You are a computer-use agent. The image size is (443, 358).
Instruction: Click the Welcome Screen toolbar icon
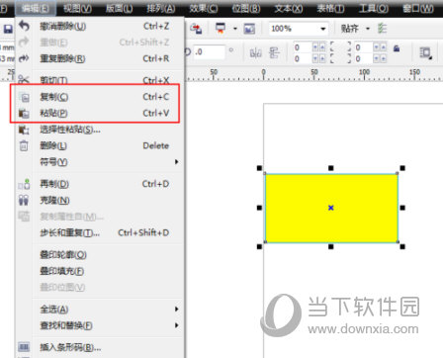point(249,29)
